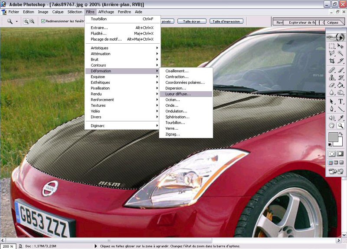Viewport: 347px width, 249px height.
Task: Choose Full screen mode with menu bar
Action: pyautogui.click(x=336, y=163)
